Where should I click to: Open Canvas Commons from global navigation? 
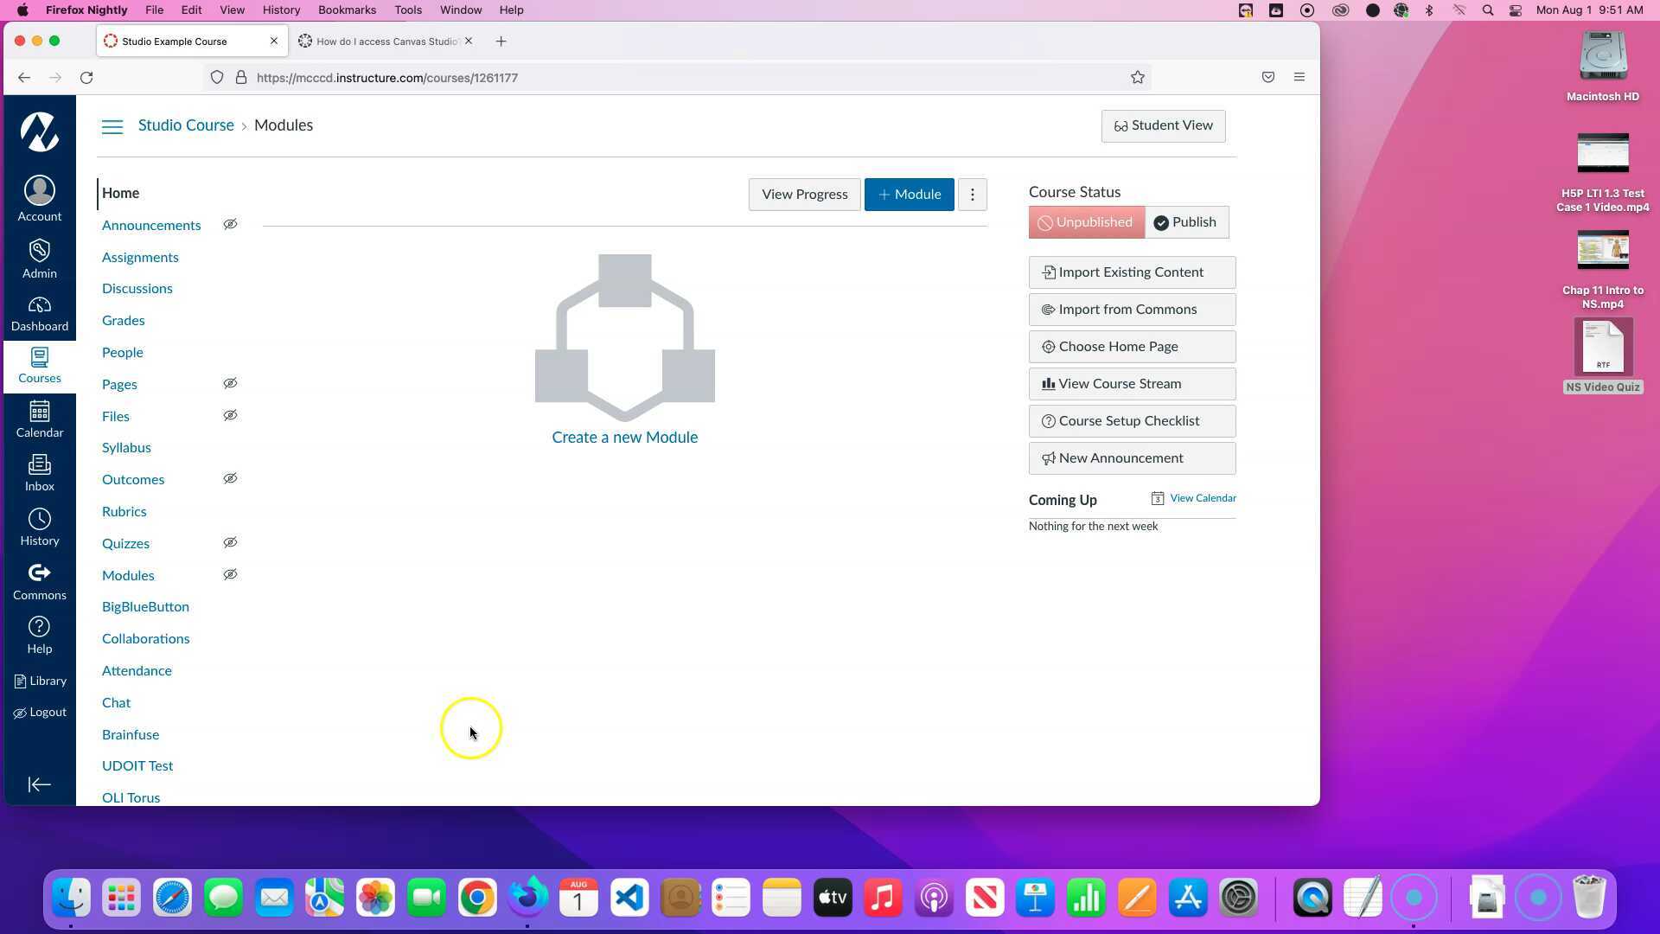click(39, 582)
